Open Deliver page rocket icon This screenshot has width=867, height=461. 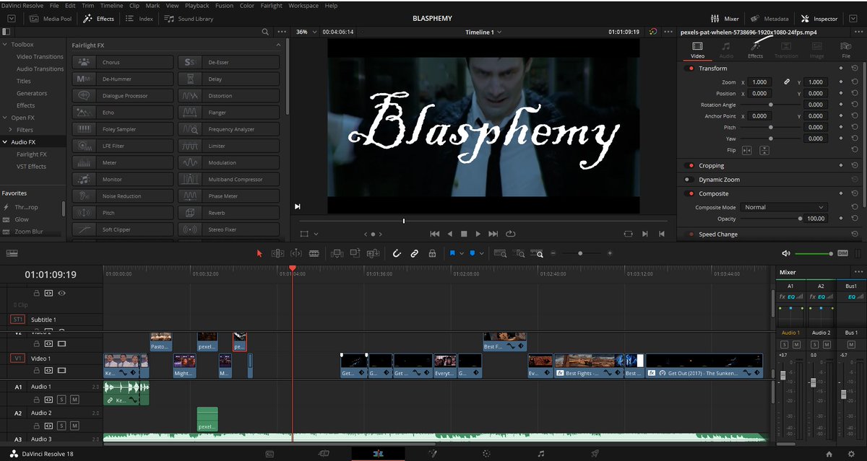[x=595, y=454]
